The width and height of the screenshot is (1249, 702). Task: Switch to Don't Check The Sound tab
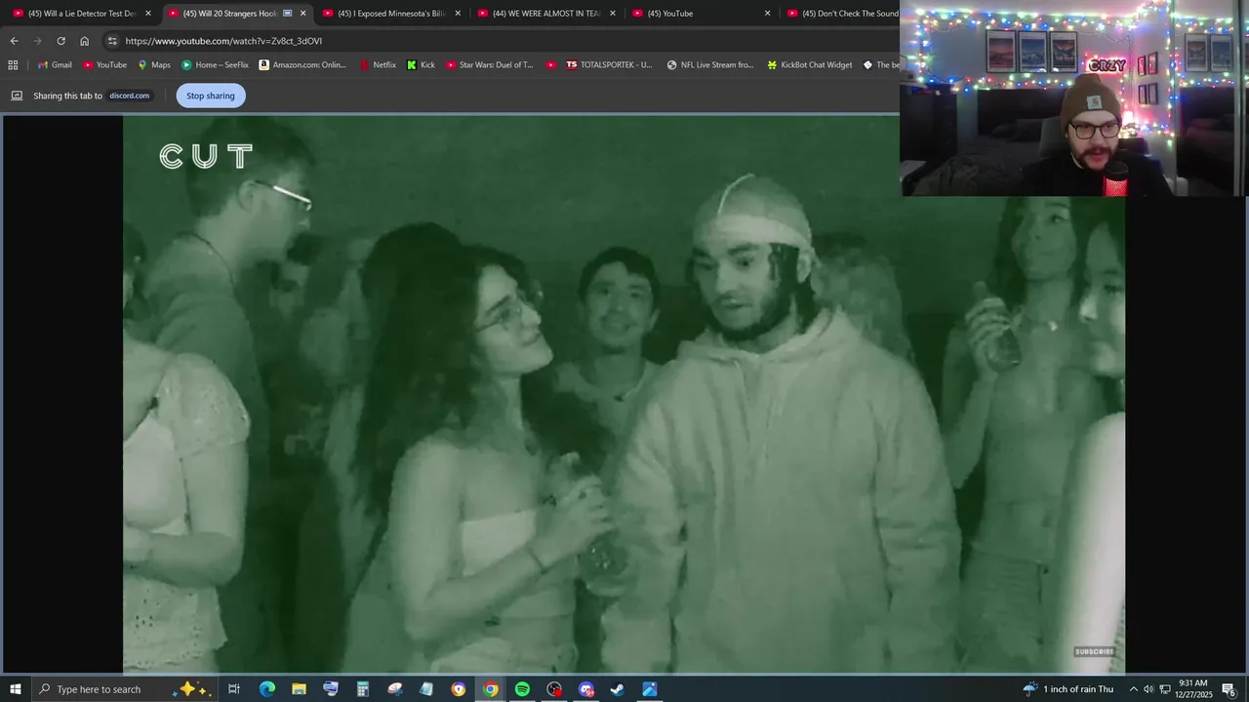(841, 14)
